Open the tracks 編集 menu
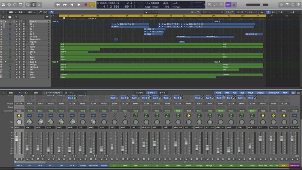Viewport: 302px width, 170px height. [x=12, y=12]
